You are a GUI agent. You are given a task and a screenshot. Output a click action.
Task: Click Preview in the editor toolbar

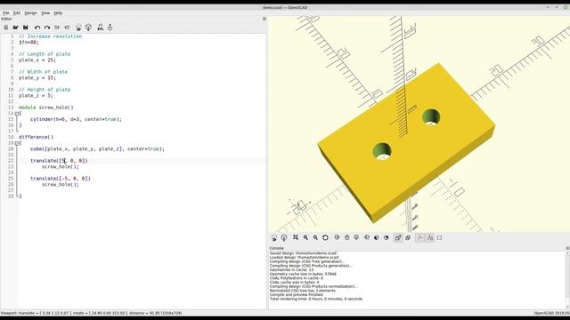tap(78, 28)
